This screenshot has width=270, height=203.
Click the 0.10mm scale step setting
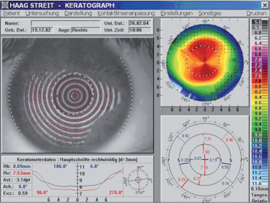(x=259, y=189)
